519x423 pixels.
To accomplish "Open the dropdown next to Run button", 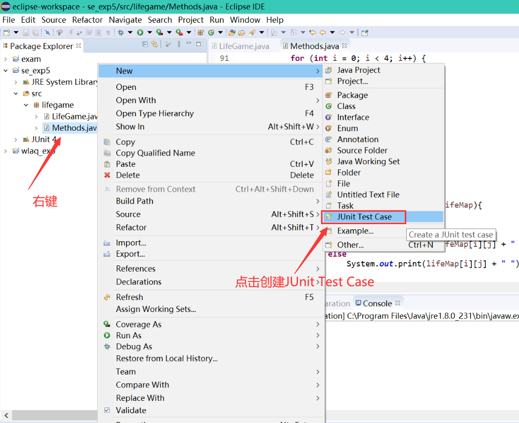I will [x=149, y=33].
